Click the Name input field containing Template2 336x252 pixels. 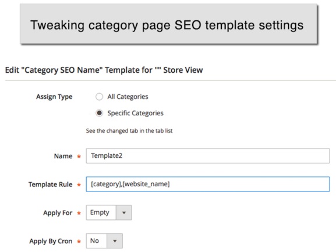[208, 155]
